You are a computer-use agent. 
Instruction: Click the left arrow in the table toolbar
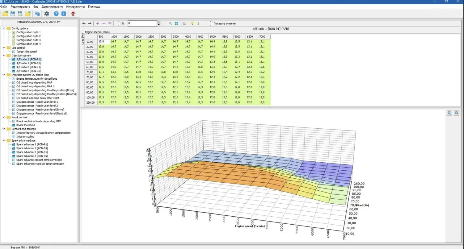[84, 23]
